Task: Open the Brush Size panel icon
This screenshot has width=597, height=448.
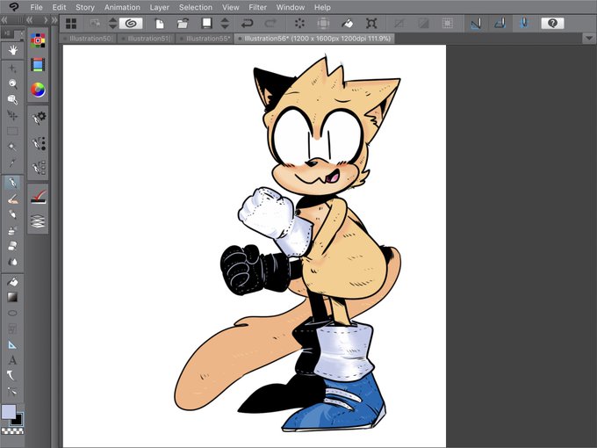Action: click(39, 143)
